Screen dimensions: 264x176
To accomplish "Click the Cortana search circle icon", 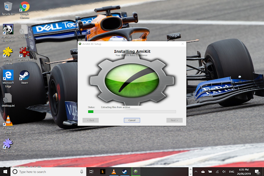I will pyautogui.click(x=15, y=171).
